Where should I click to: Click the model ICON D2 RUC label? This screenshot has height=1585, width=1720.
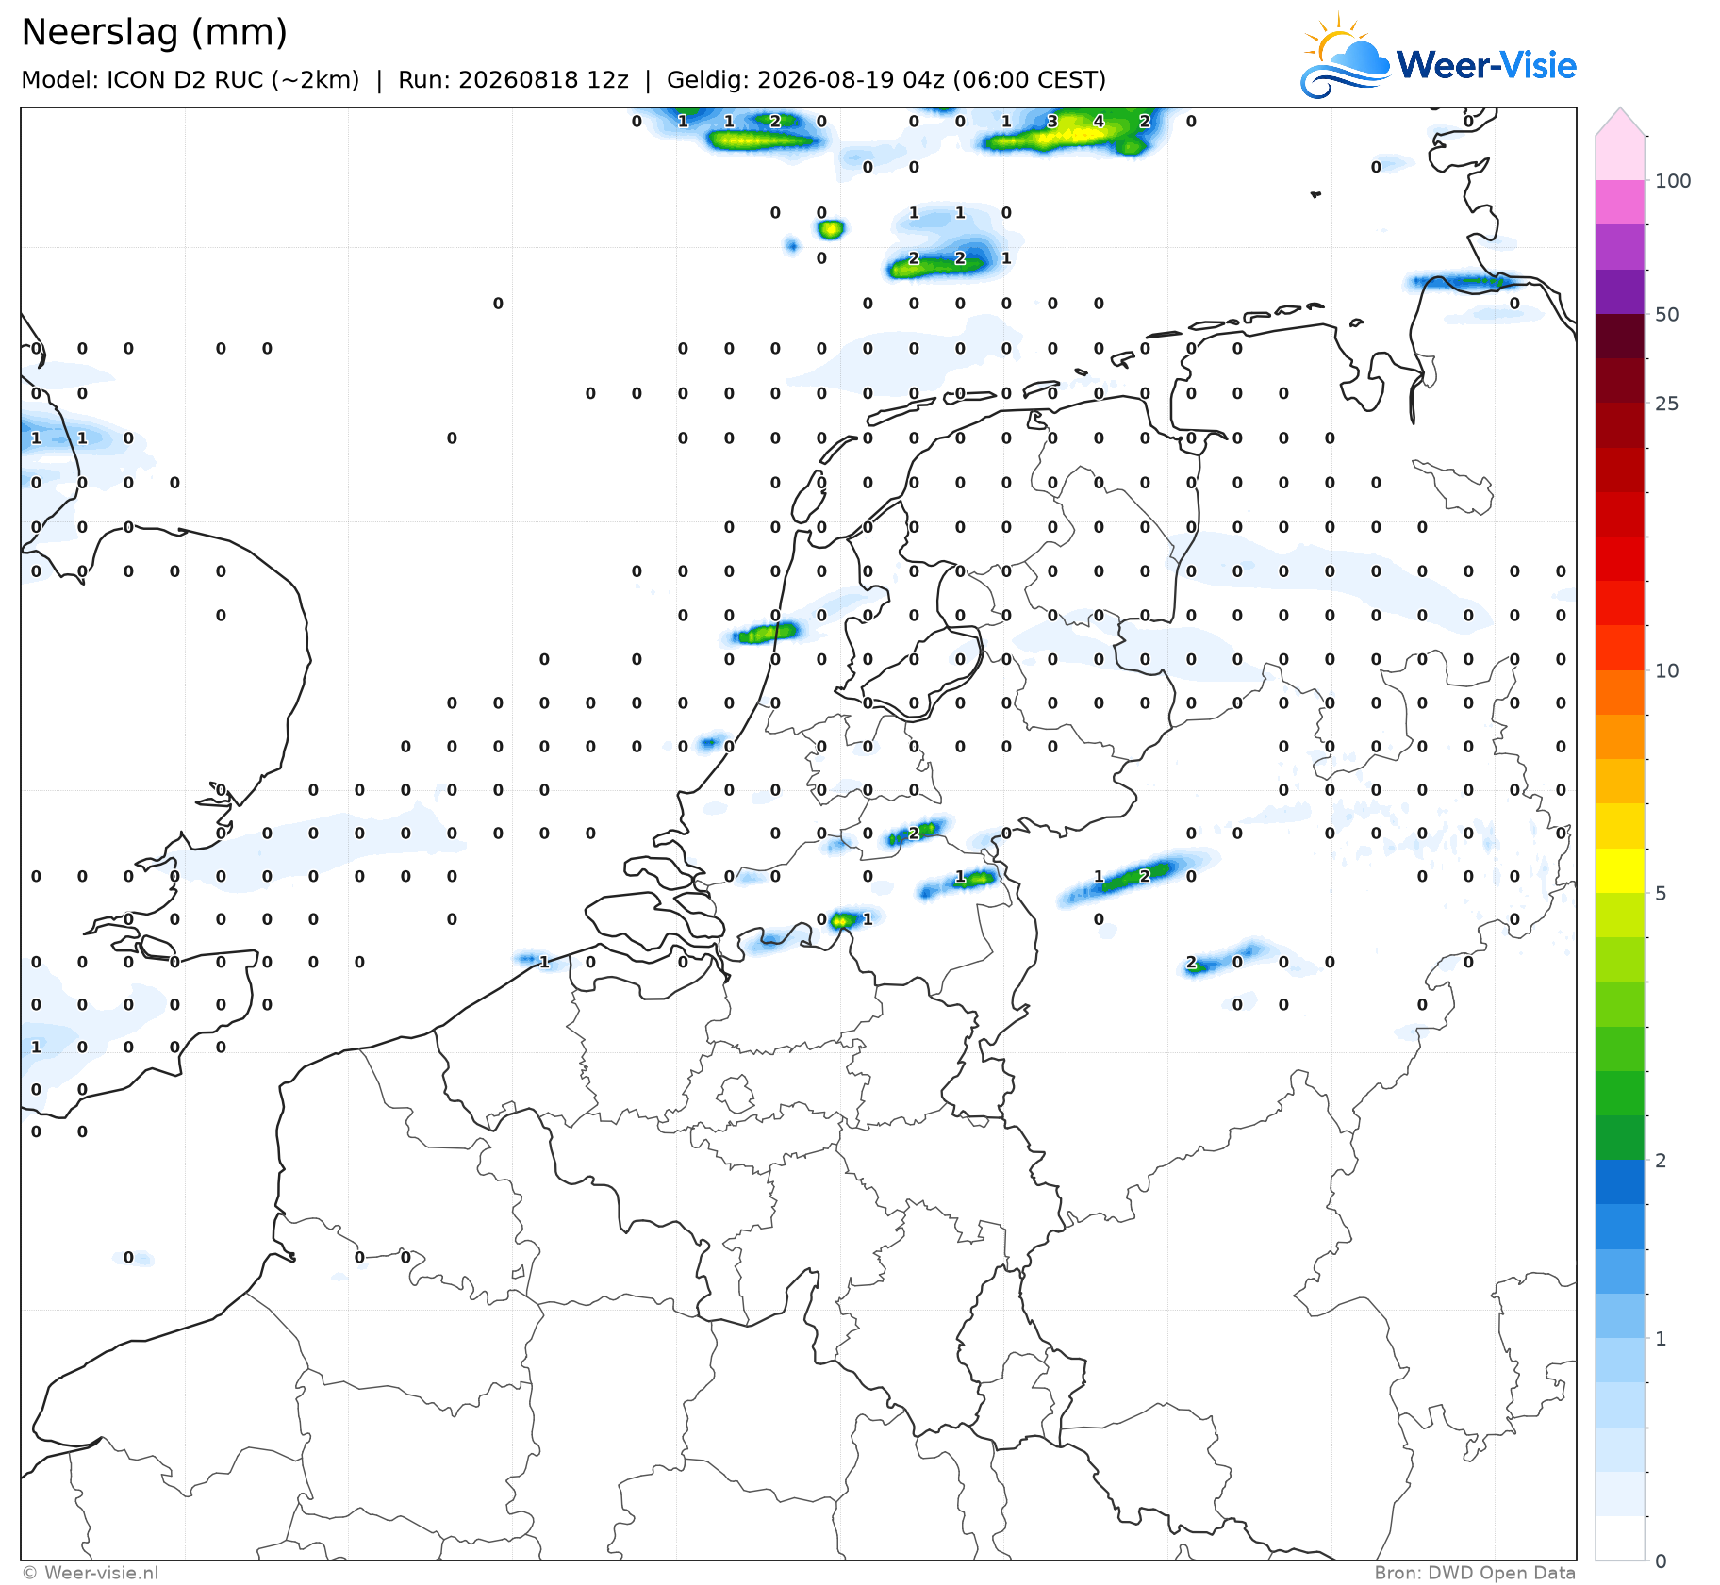coord(190,80)
